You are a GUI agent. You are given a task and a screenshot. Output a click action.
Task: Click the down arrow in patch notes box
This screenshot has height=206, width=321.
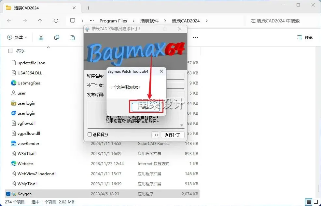181,125
